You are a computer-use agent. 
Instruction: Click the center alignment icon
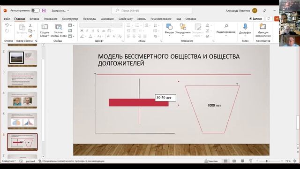tap(134, 36)
